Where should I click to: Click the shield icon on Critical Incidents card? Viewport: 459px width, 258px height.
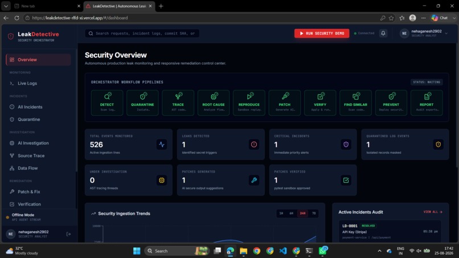coord(346,144)
